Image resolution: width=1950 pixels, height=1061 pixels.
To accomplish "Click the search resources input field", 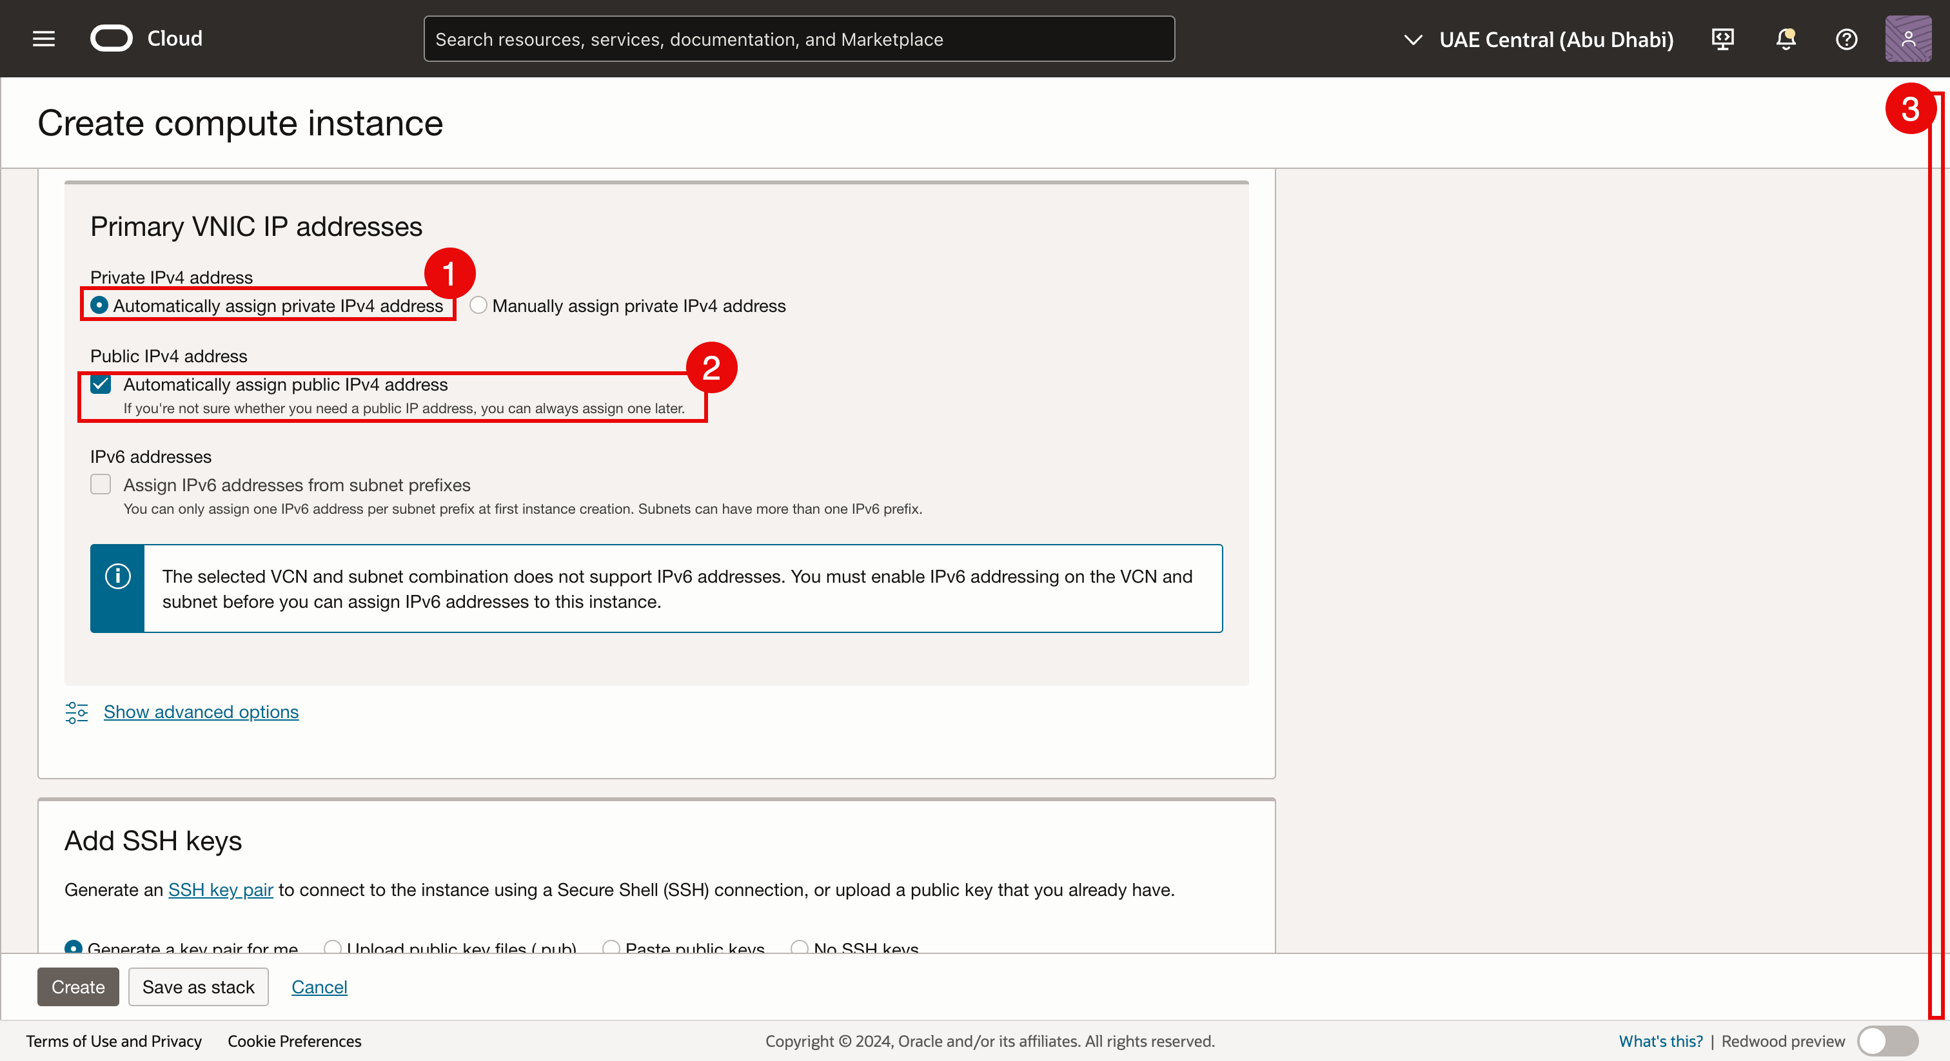I will click(798, 39).
